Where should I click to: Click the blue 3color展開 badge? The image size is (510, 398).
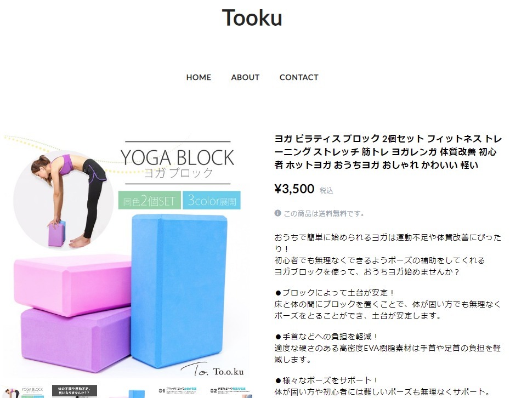click(x=212, y=200)
